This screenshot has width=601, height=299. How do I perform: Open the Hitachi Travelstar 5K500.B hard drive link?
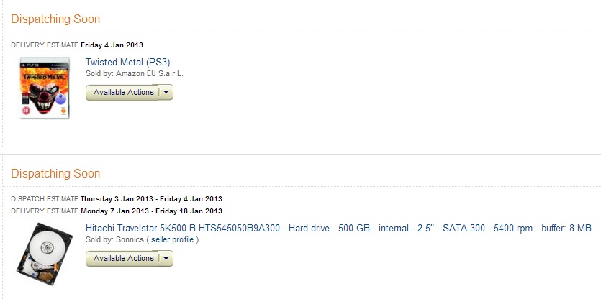(338, 228)
